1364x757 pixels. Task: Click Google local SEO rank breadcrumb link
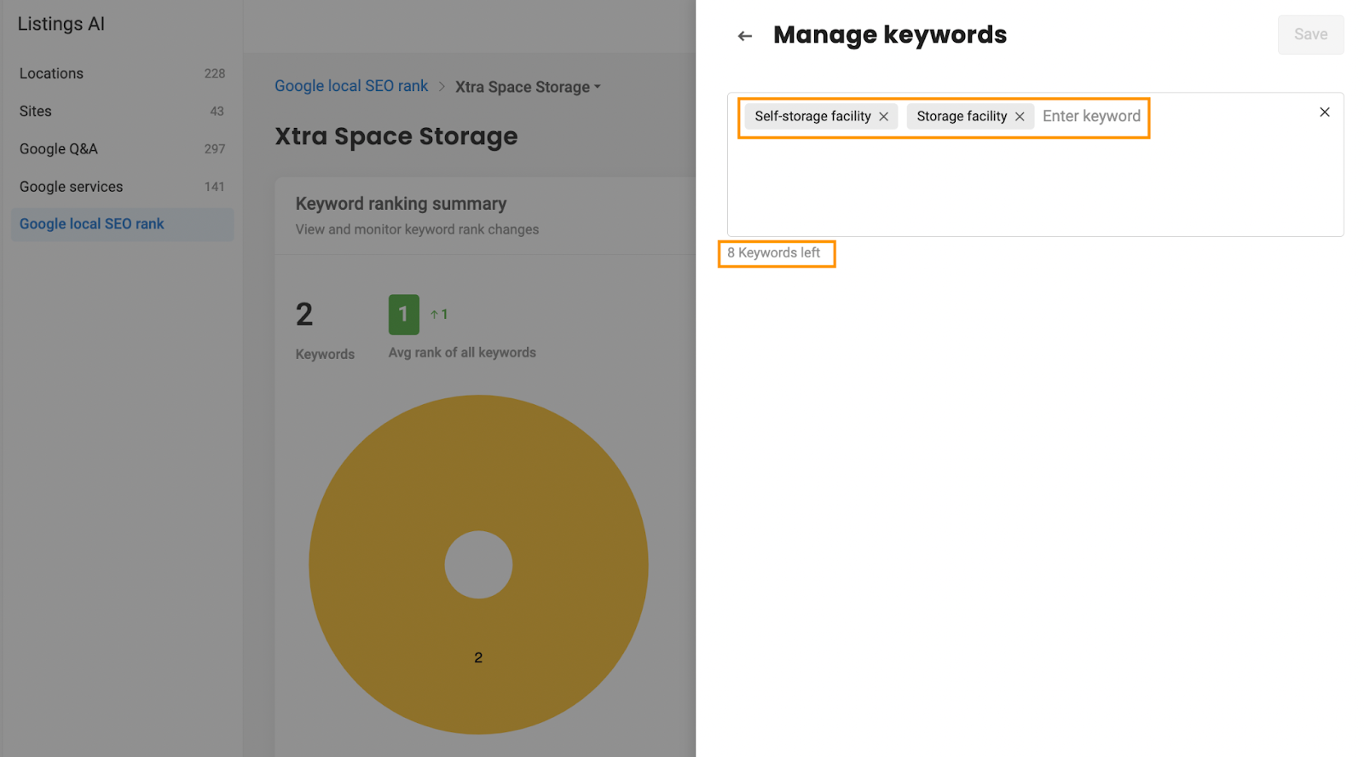[x=351, y=86]
